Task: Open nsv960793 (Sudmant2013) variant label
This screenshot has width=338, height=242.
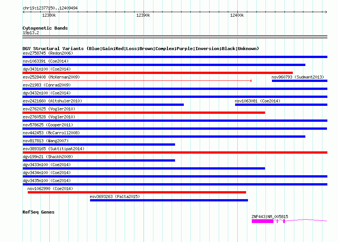Action: 298,77
